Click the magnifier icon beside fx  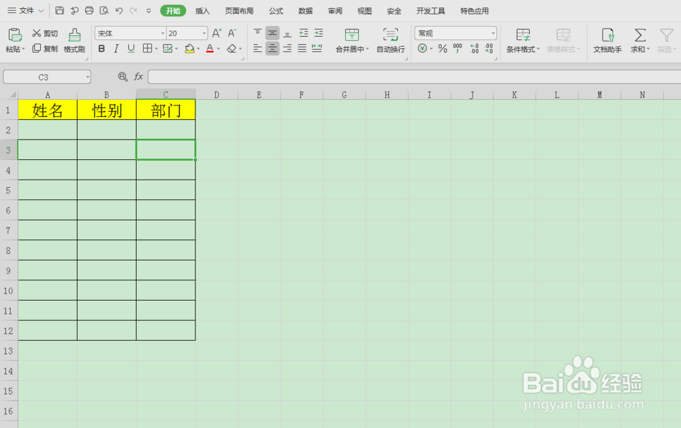click(x=123, y=77)
